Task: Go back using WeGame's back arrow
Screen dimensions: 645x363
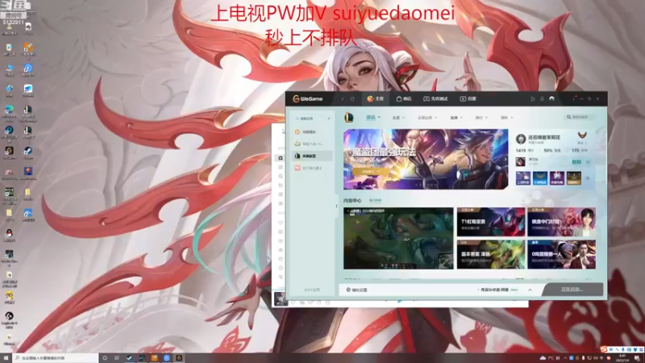Action: tap(342, 98)
